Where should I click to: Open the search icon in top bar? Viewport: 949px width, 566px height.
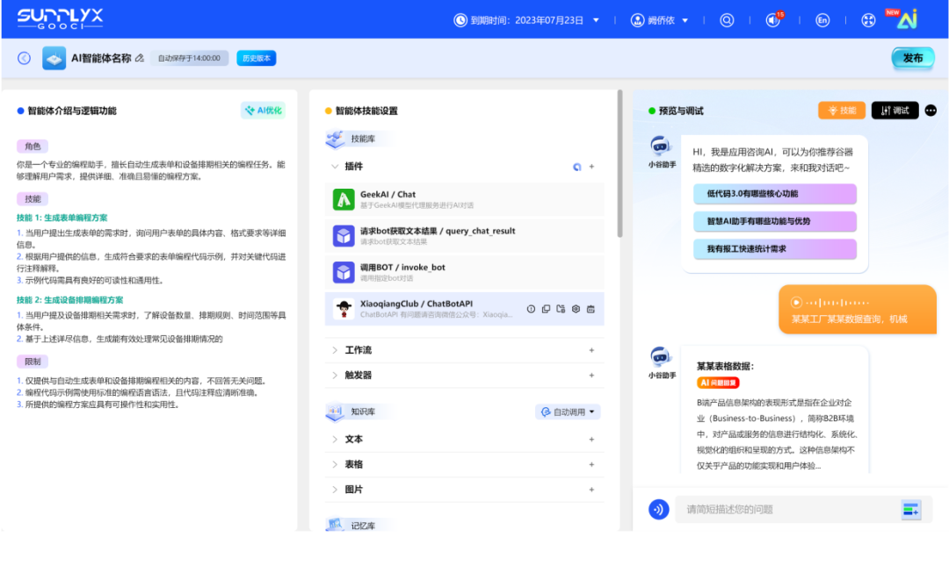727,20
